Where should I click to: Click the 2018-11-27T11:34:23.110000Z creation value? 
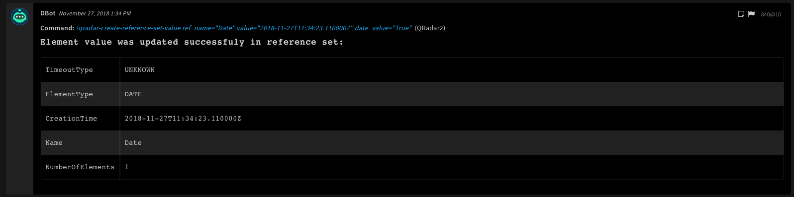click(183, 119)
